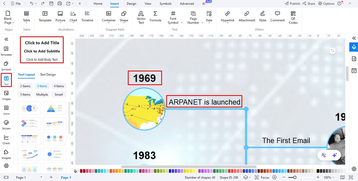Image resolution: width=358 pixels, height=181 pixels.
Task: Click the zoom slider handle
Action: pos(295,177)
